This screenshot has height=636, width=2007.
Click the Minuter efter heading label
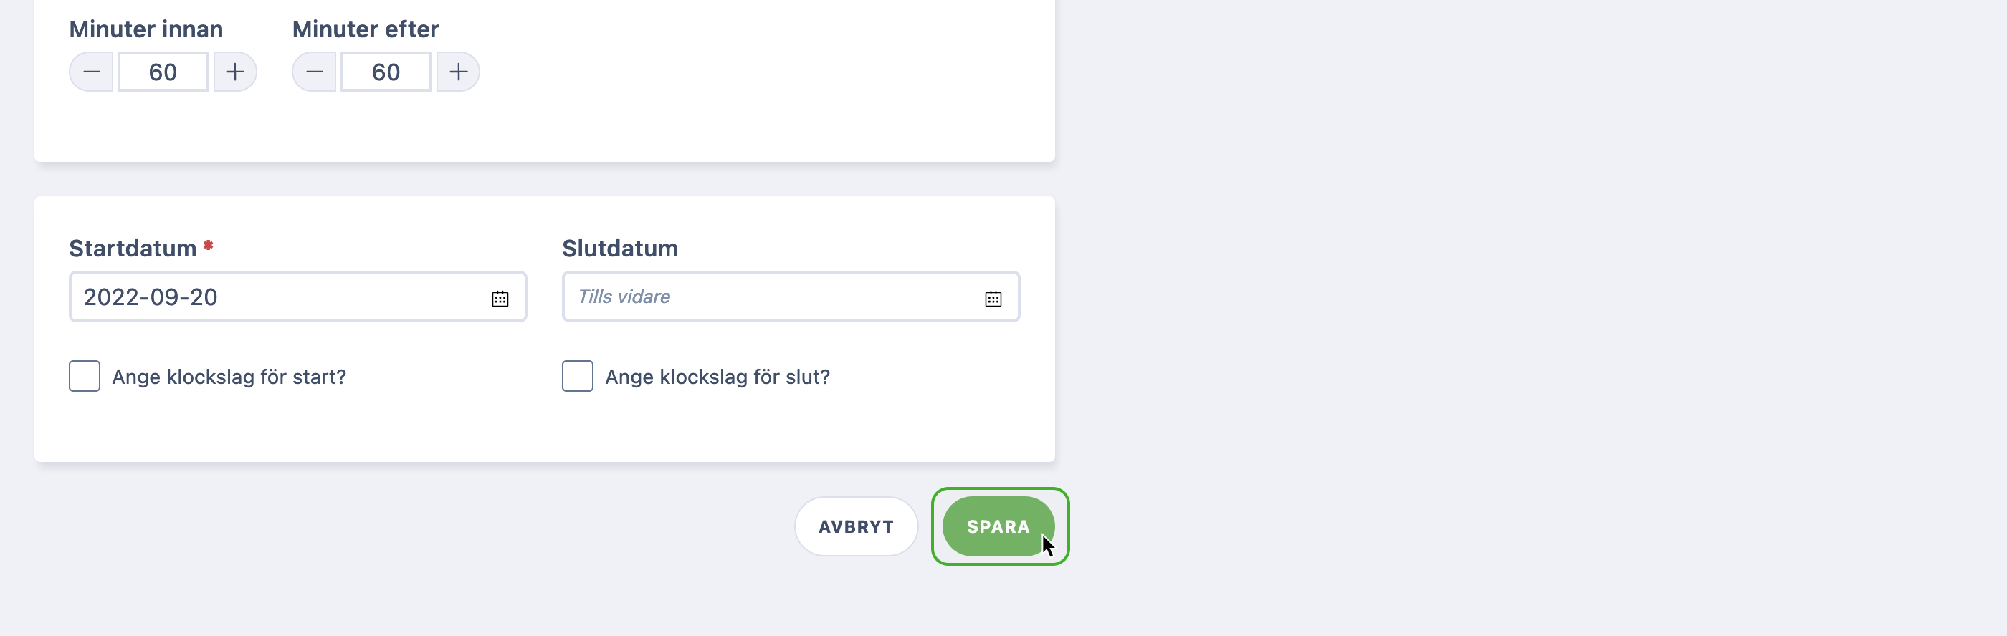click(366, 29)
